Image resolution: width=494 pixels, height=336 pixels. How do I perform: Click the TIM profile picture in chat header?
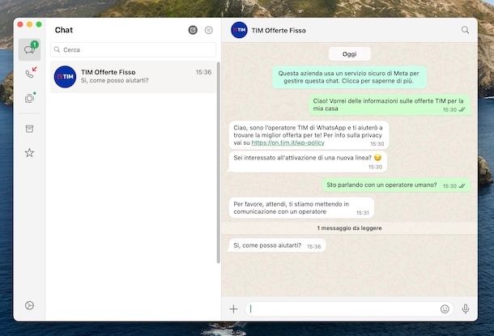(239, 30)
